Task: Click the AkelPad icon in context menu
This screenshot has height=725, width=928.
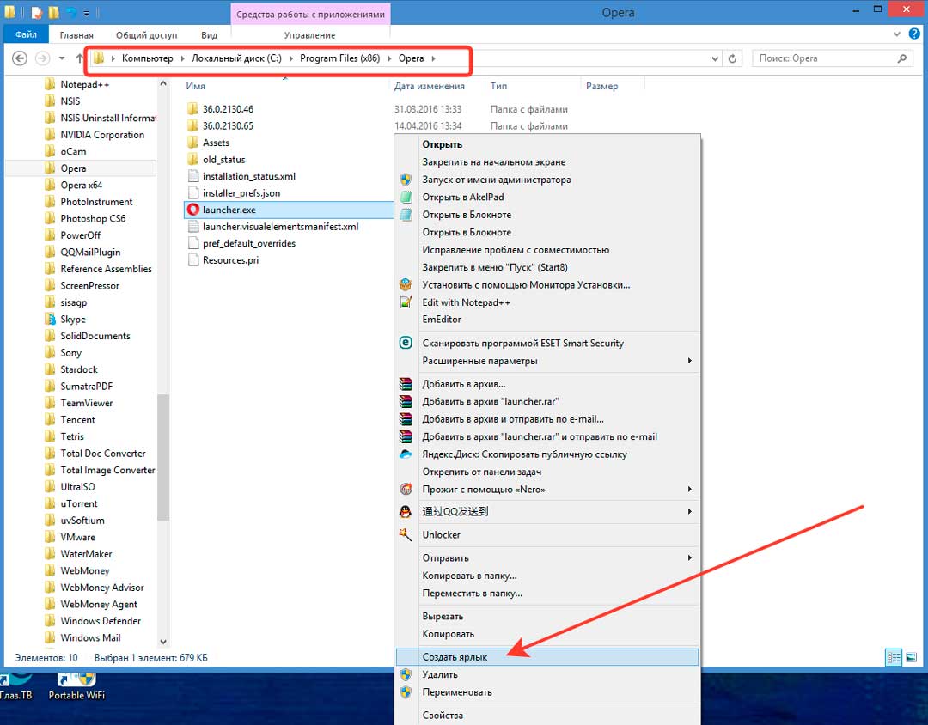Action: [x=406, y=197]
